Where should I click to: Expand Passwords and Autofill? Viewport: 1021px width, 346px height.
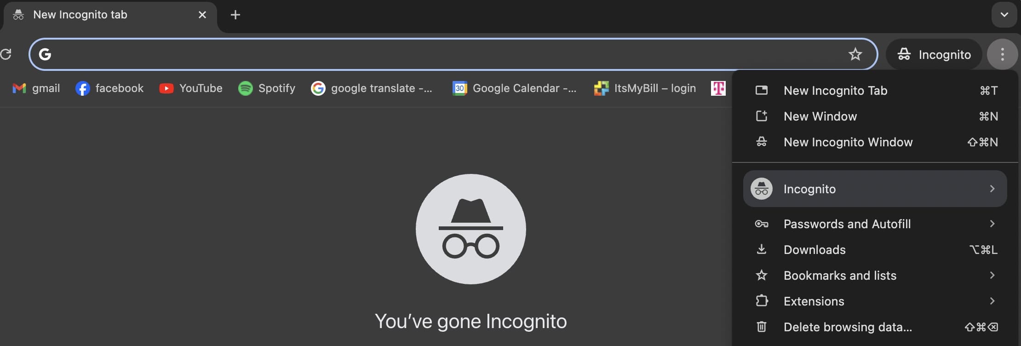click(874, 224)
